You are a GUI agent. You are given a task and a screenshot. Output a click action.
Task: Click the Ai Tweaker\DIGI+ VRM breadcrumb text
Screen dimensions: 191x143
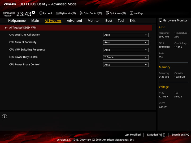pos(23,28)
